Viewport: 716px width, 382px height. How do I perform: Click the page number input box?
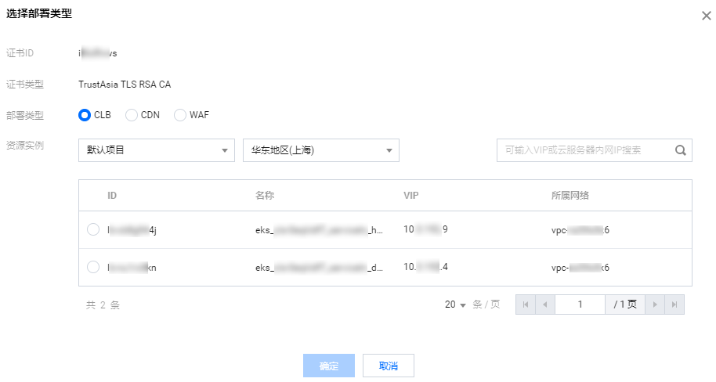[580, 305]
